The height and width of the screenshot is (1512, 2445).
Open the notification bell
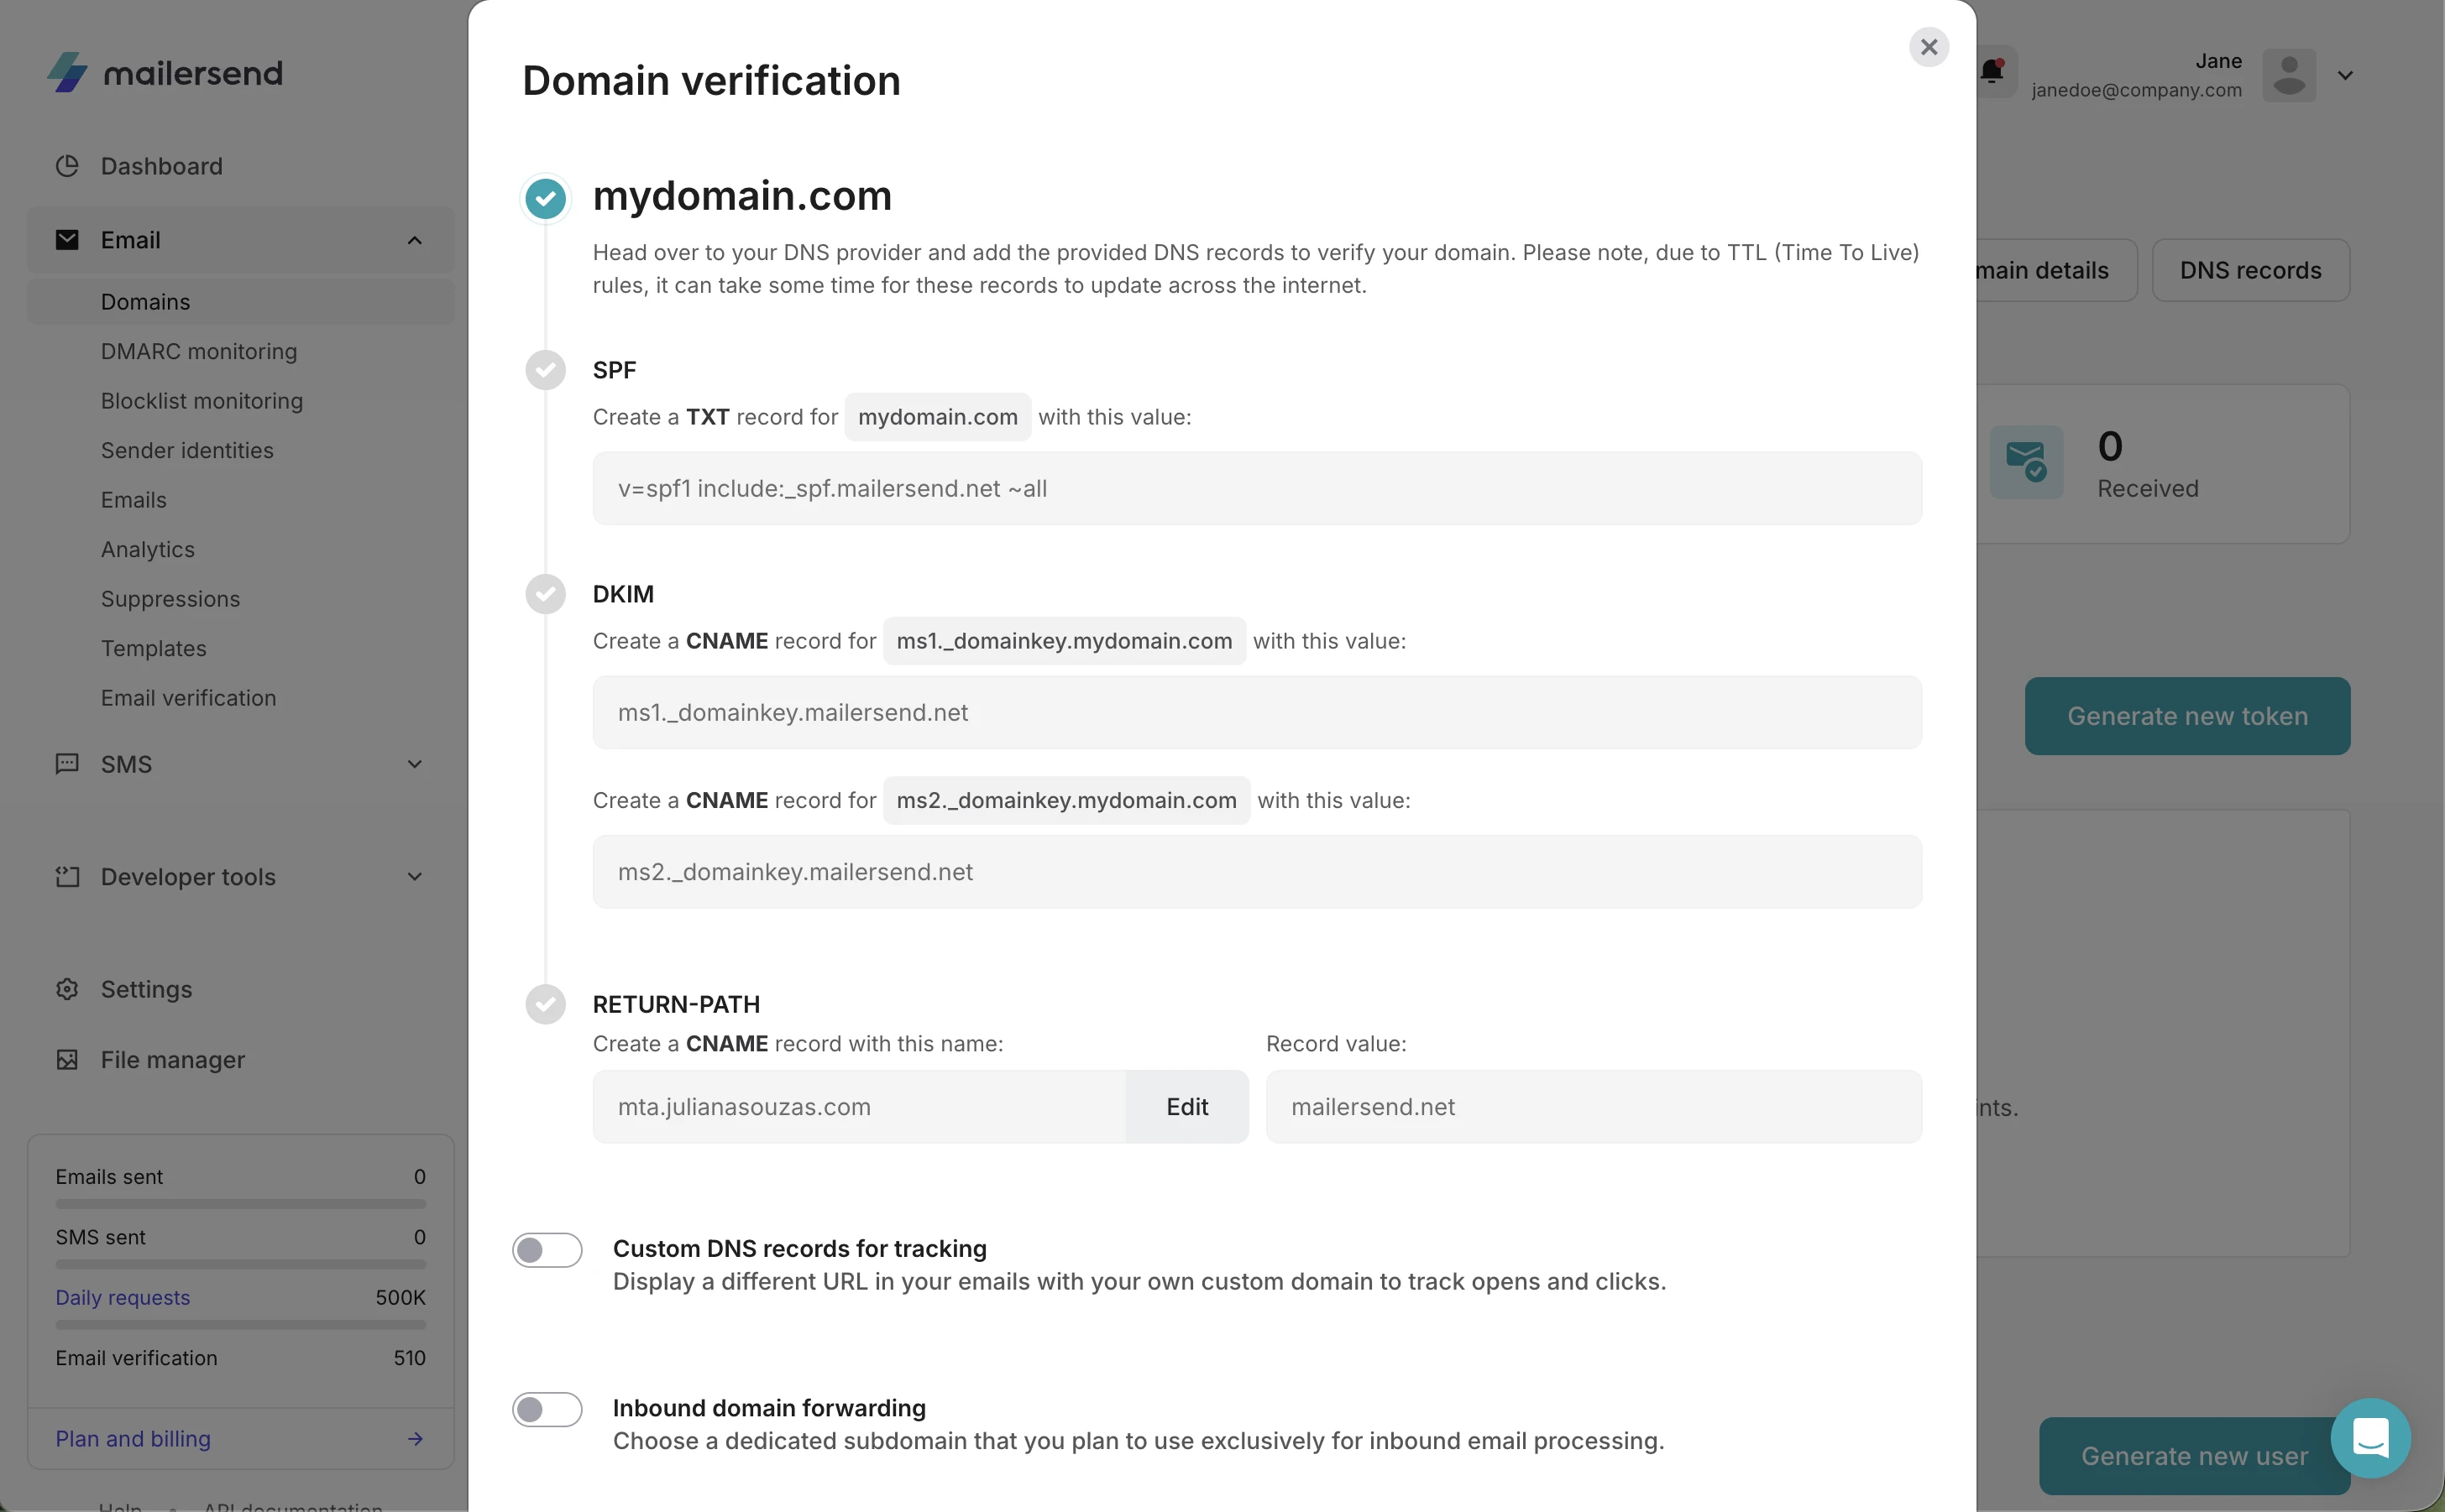click(x=1992, y=71)
